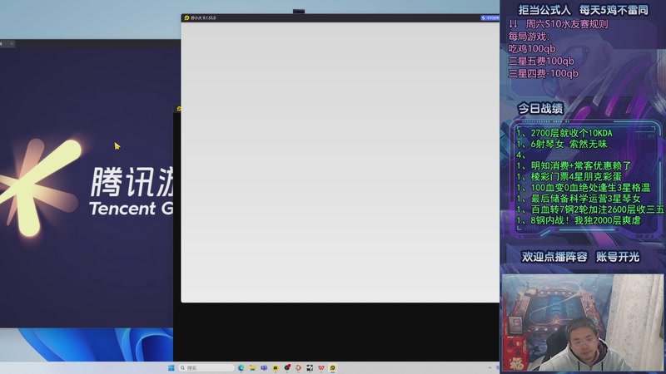The width and height of the screenshot is (666, 374).
Task: Click the yellow logo in launcher title bar
Action: tap(186, 17)
